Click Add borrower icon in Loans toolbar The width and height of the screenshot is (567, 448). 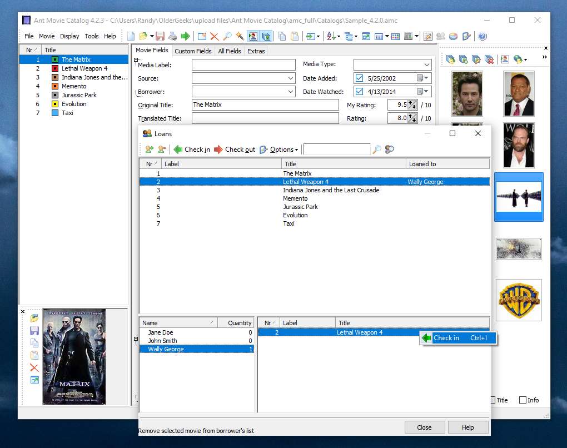150,150
